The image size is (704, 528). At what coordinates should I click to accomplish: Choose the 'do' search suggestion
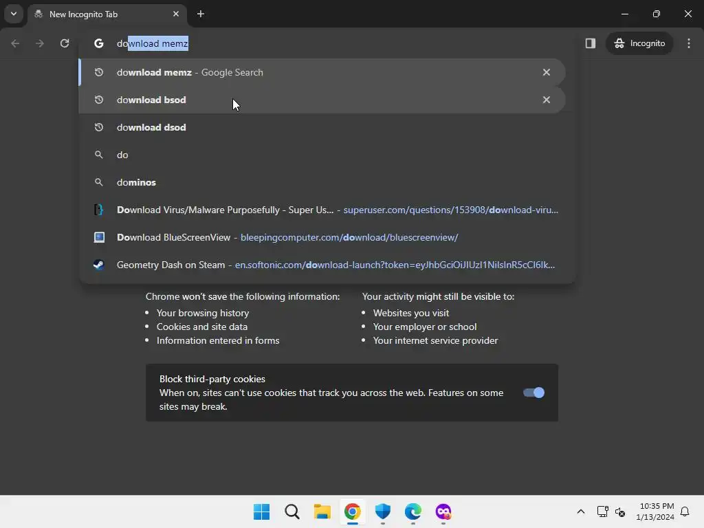[322, 155]
